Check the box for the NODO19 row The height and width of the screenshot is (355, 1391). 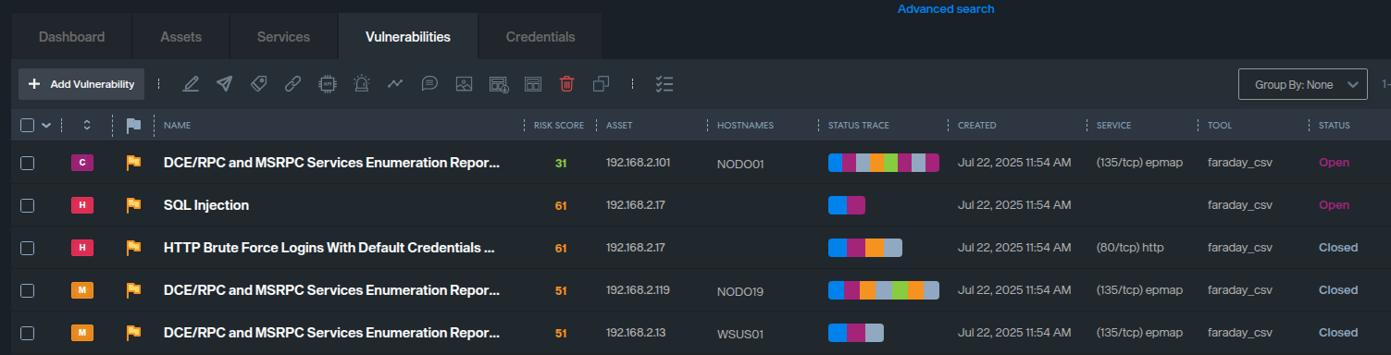(27, 290)
